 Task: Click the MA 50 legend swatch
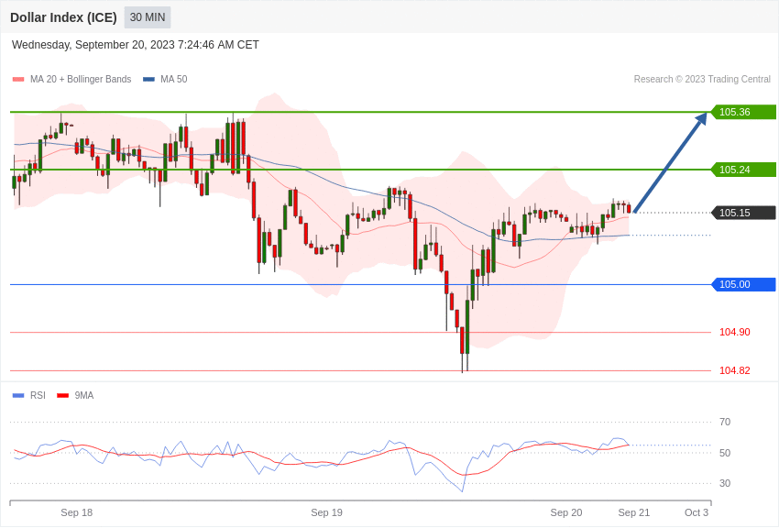coord(148,79)
